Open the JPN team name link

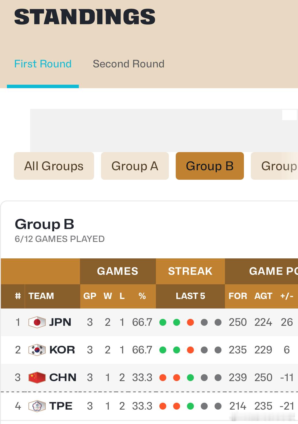tap(60, 322)
